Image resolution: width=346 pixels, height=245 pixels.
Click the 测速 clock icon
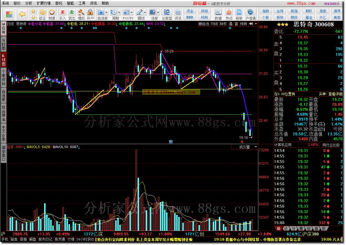[52, 12]
